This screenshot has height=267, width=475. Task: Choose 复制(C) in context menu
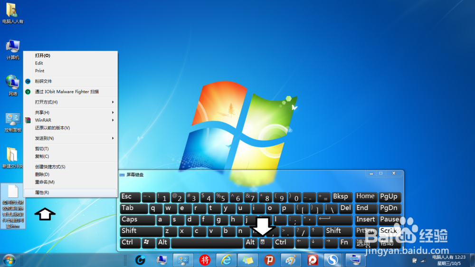tap(70, 156)
